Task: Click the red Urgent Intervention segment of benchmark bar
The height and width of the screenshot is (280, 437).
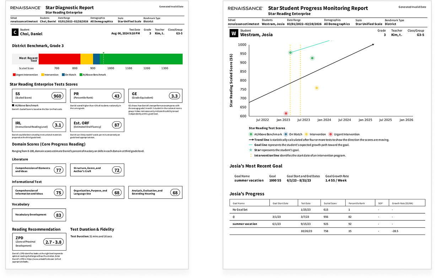Action: [59, 59]
